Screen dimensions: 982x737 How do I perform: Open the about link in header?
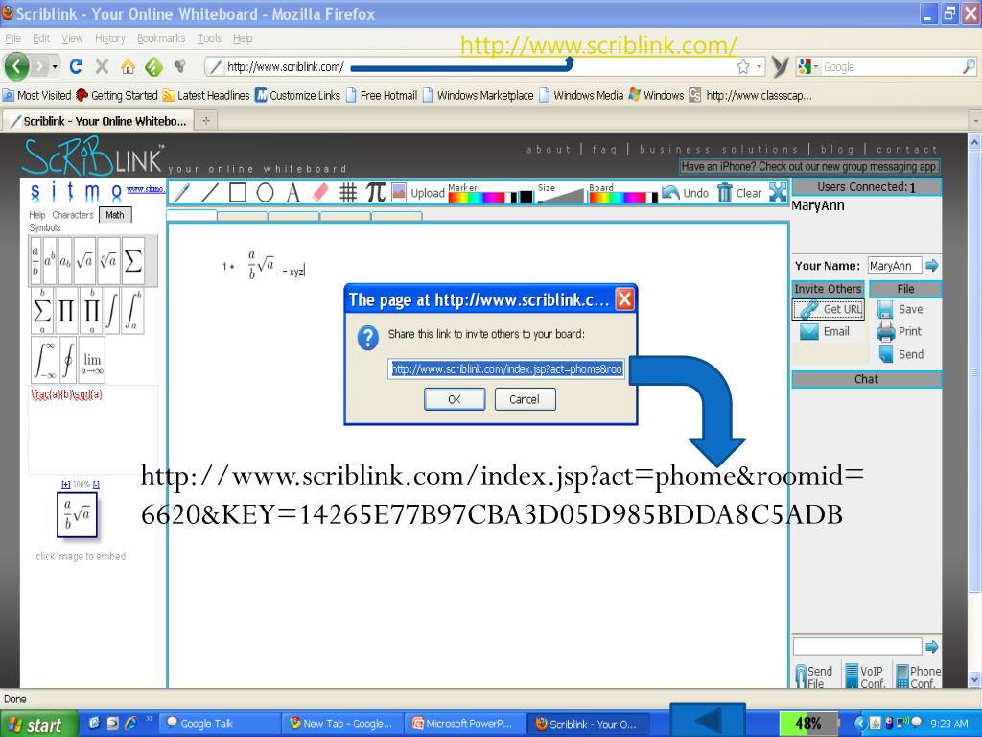click(548, 149)
